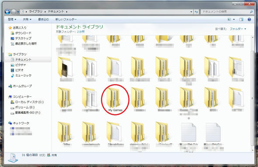Open ホームグループ in the navigation pane
Image resolution: width=258 pixels, height=167 pixels.
tap(22, 86)
